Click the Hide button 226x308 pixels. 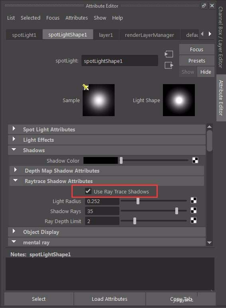point(206,72)
